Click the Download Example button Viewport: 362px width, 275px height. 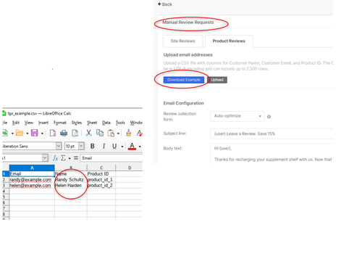coord(184,80)
